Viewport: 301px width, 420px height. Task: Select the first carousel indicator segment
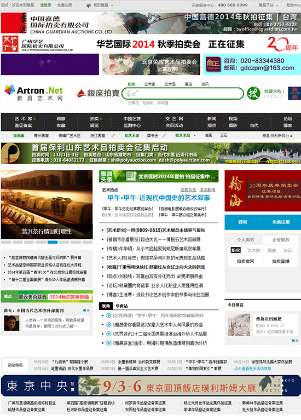tap(6, 242)
